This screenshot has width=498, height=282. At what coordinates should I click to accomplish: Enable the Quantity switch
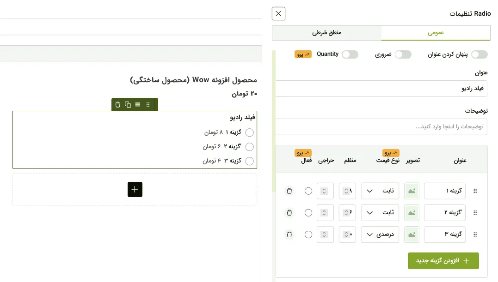coord(350,54)
